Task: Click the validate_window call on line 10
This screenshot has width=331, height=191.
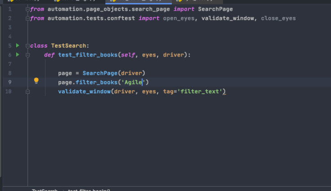Action: coord(84,91)
